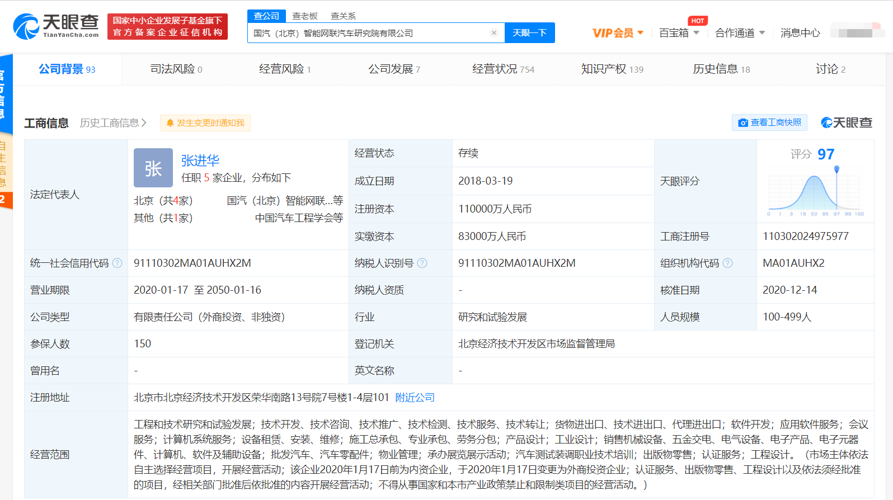The height and width of the screenshot is (500, 893).
Task: Click the 核准日期 value 2020-12-14
Action: pos(789,290)
